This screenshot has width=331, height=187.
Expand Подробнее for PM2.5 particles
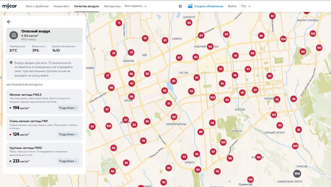click(x=68, y=108)
